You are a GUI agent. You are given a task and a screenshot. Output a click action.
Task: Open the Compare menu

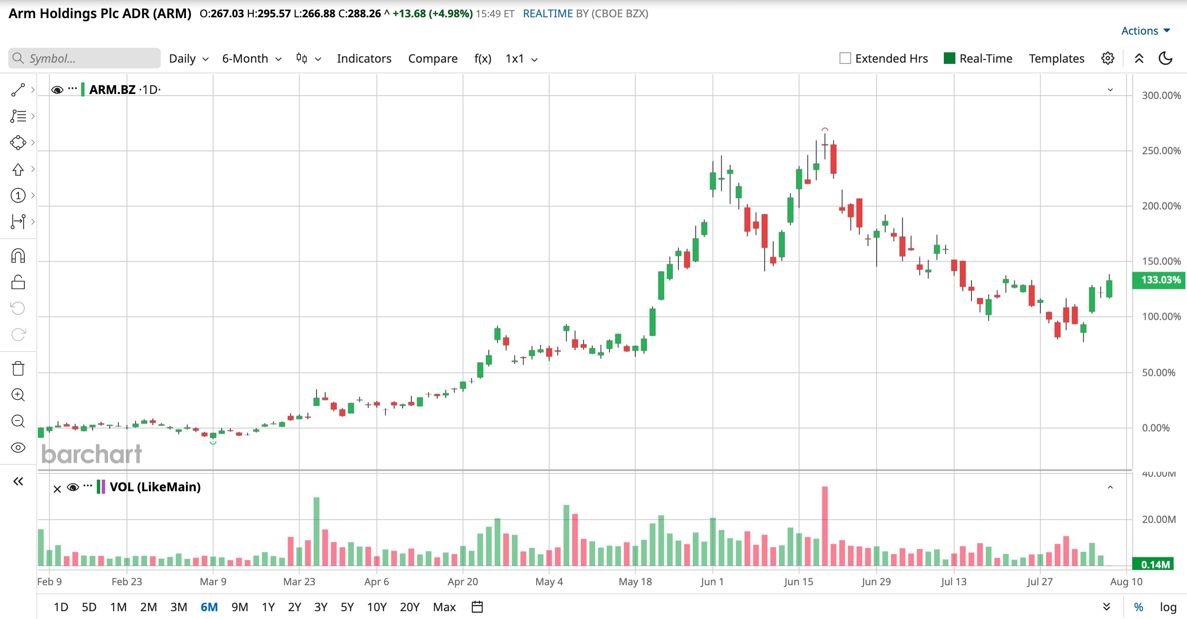[x=433, y=59]
